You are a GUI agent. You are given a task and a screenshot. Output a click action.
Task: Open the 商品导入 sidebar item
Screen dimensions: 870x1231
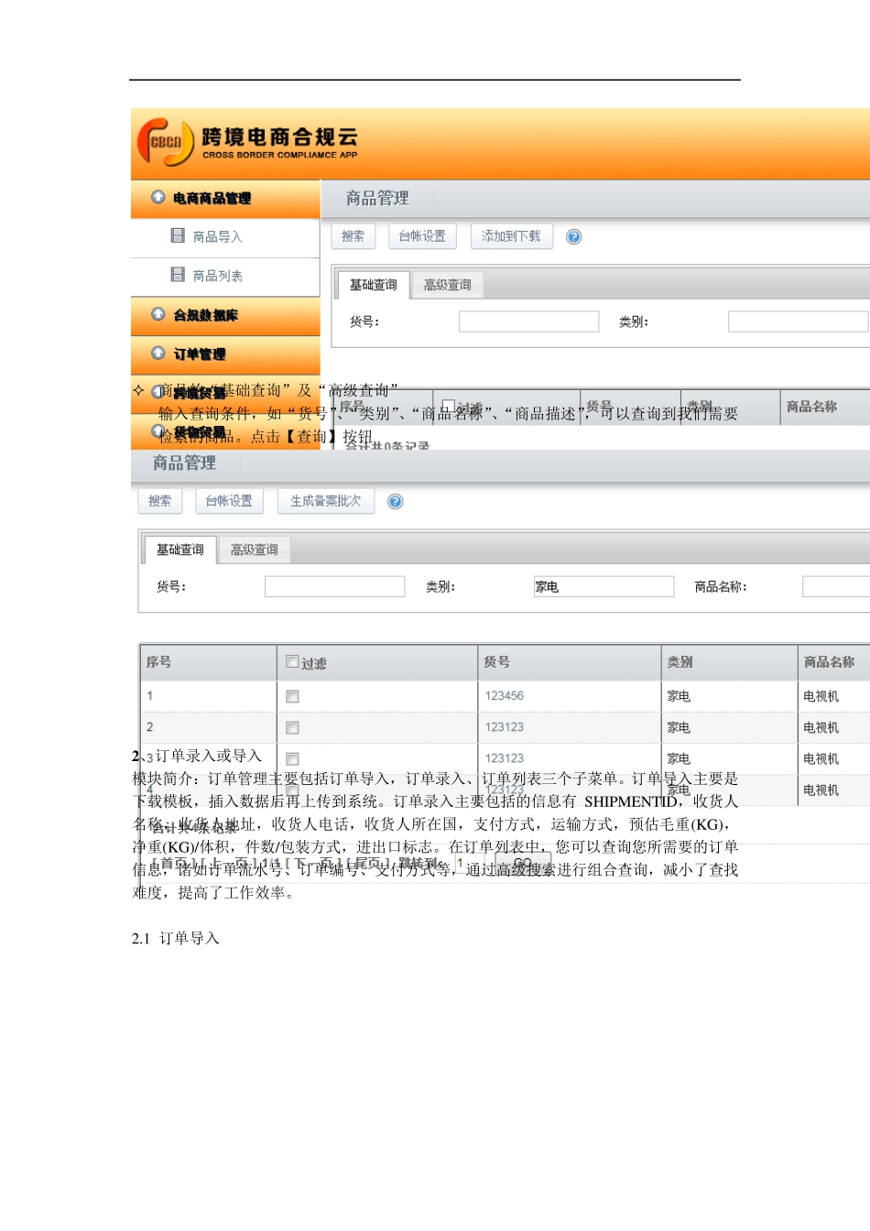point(218,237)
